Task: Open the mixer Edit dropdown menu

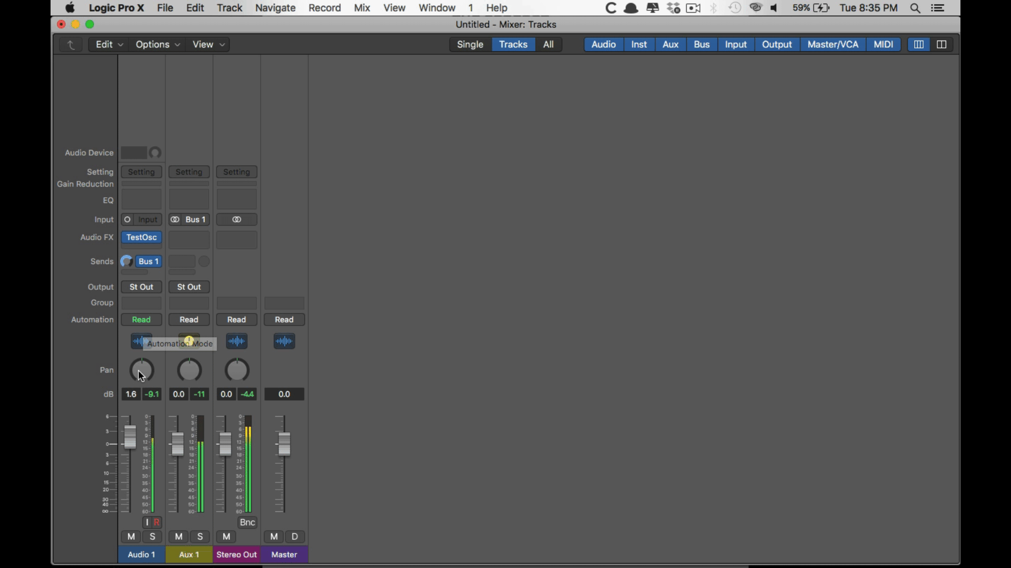Action: coord(109,45)
